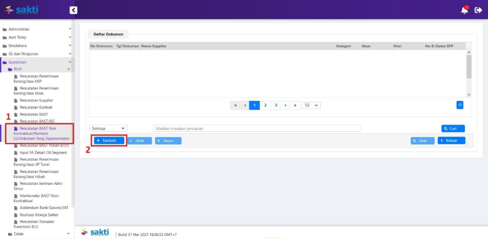Click the search input field
488x239 pixels.
[x=256, y=128]
